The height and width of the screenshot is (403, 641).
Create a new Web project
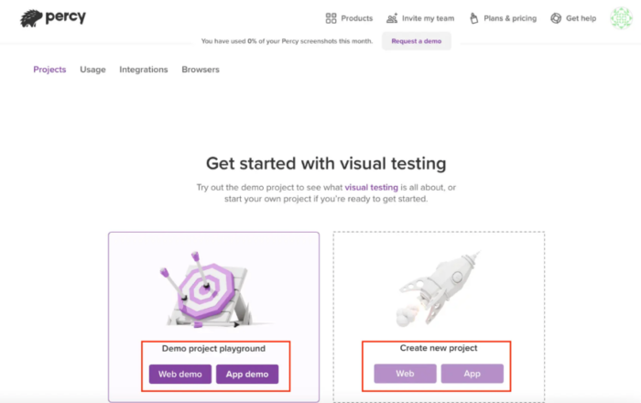pyautogui.click(x=405, y=374)
